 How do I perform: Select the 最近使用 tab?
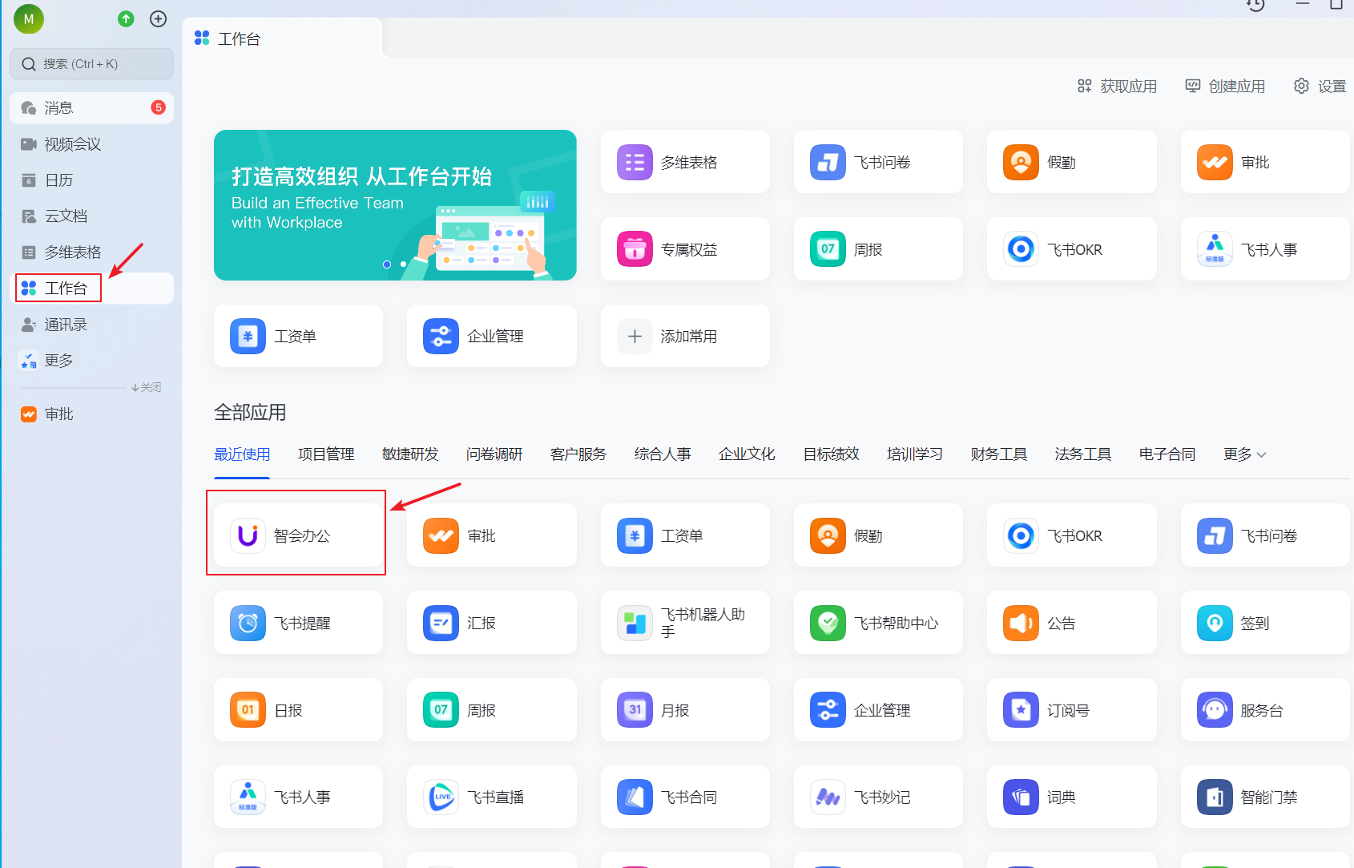pyautogui.click(x=242, y=454)
